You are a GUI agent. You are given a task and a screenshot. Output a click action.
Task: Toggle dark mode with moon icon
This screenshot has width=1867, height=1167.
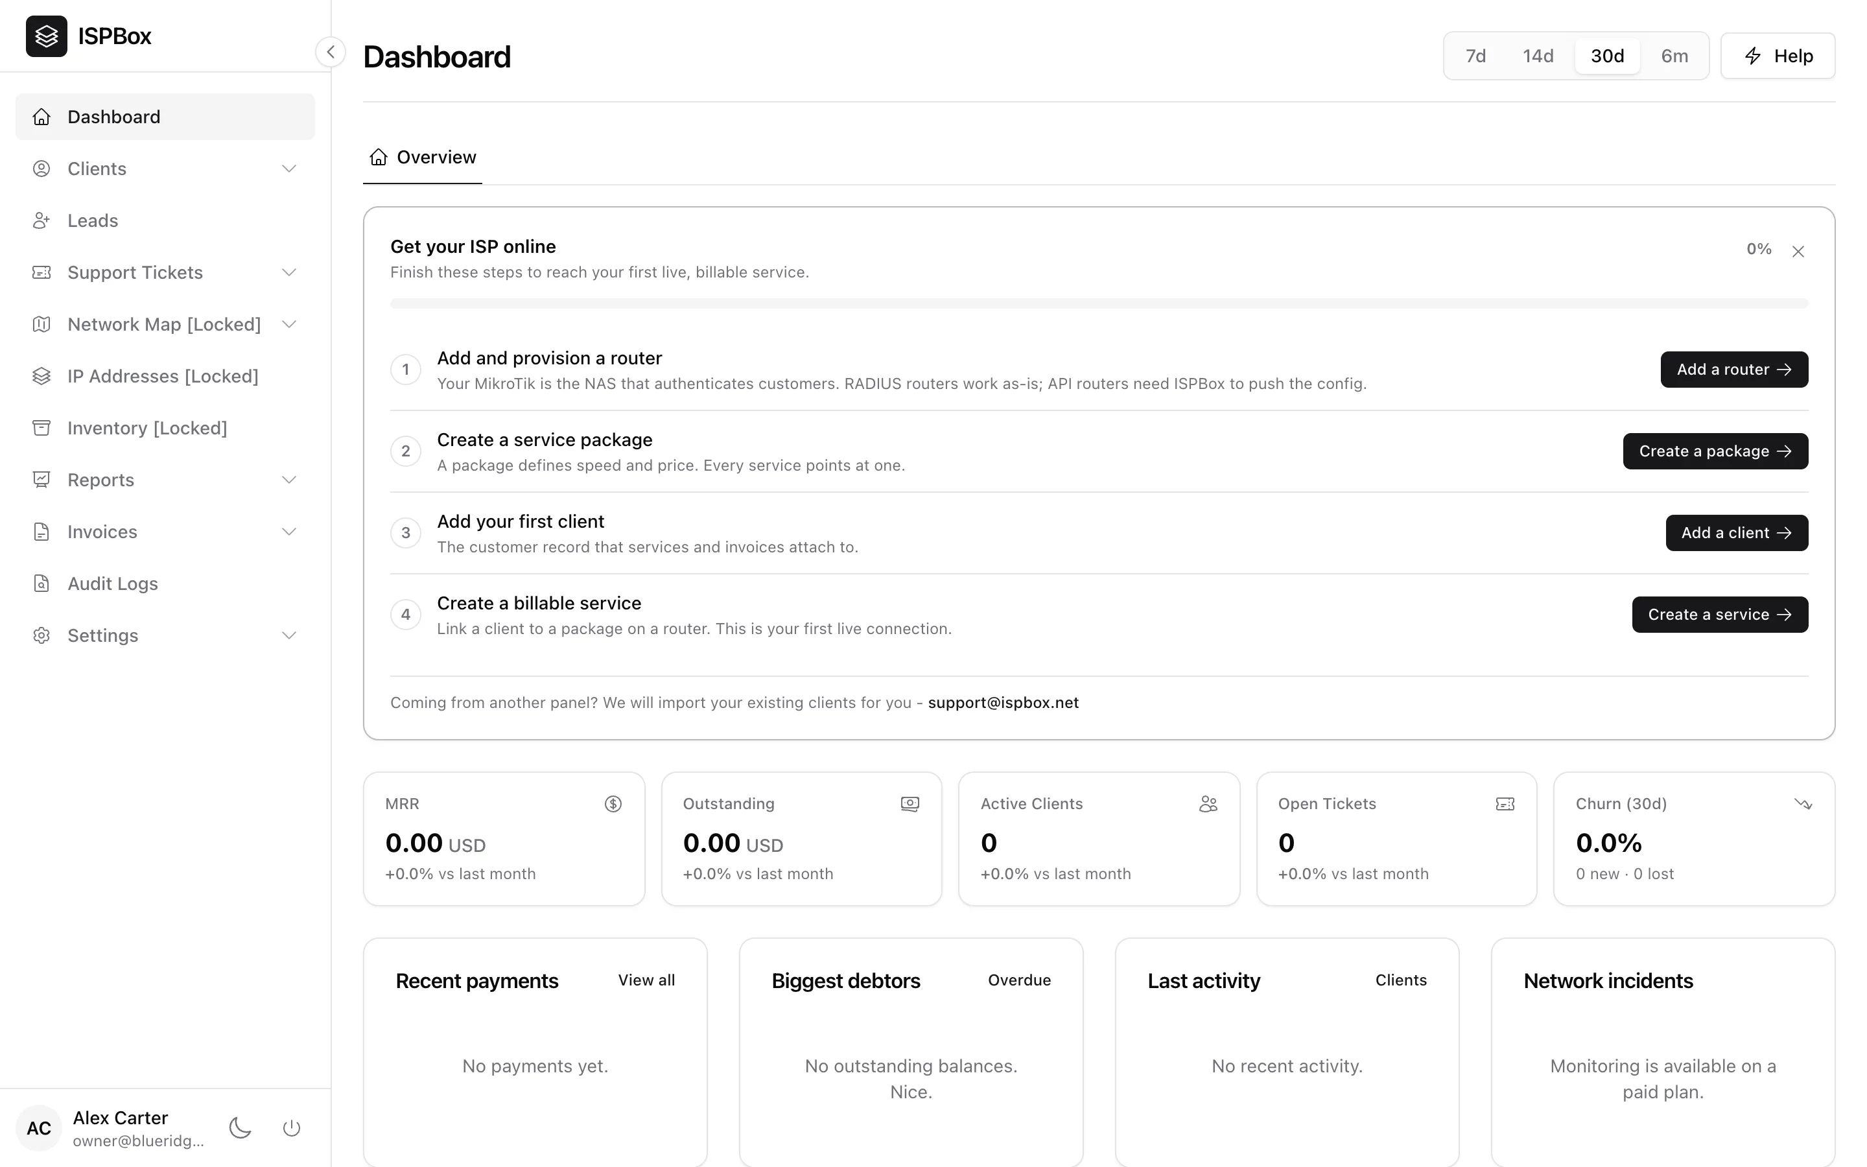[x=241, y=1127]
